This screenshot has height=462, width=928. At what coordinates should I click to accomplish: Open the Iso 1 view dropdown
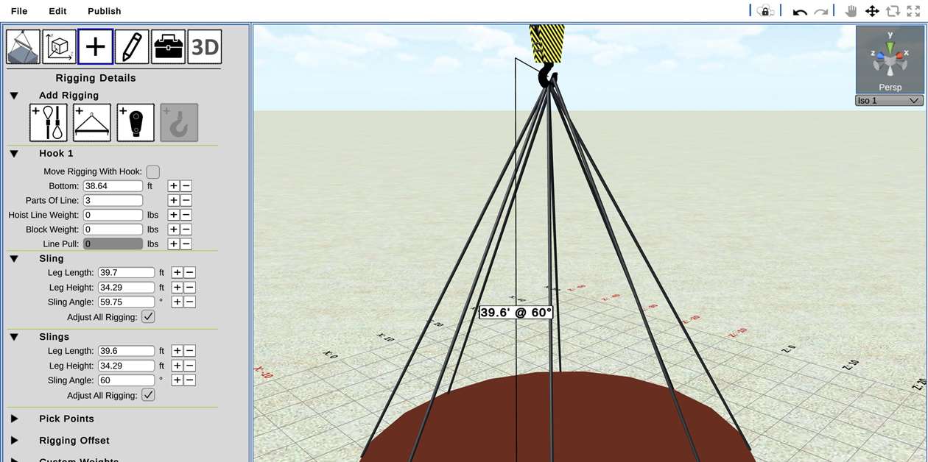coord(888,100)
